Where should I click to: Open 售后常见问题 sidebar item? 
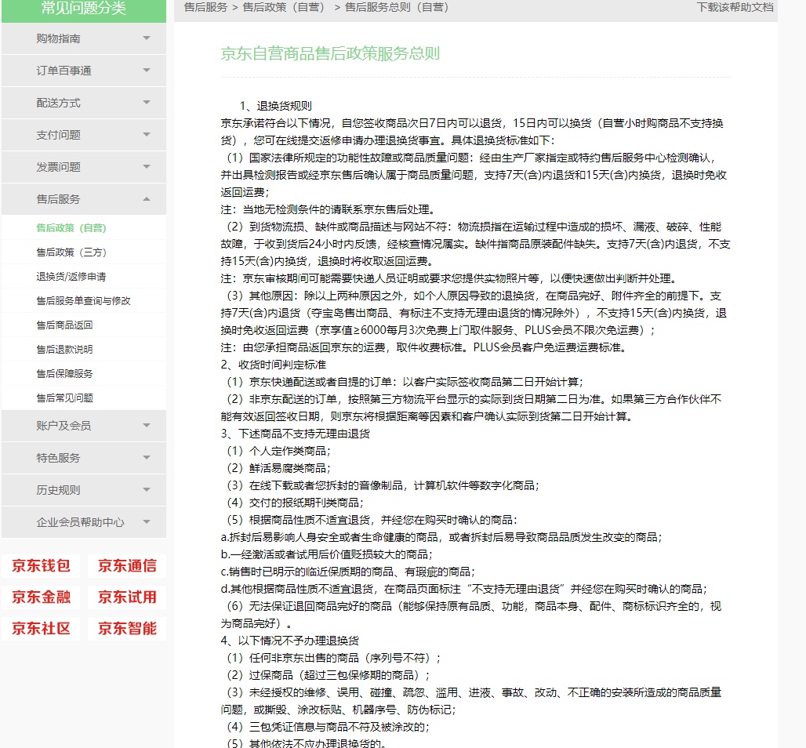(64, 398)
